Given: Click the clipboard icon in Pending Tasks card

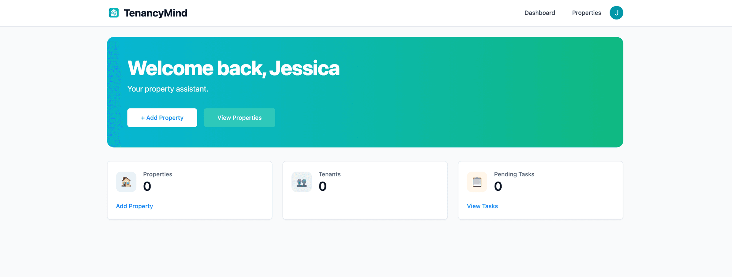Looking at the screenshot, I should (x=477, y=182).
